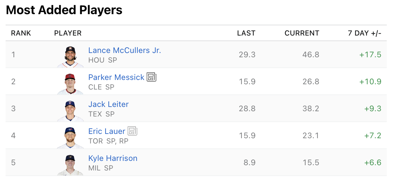Click the RANK column header
The height and width of the screenshot is (179, 393).
point(21,33)
